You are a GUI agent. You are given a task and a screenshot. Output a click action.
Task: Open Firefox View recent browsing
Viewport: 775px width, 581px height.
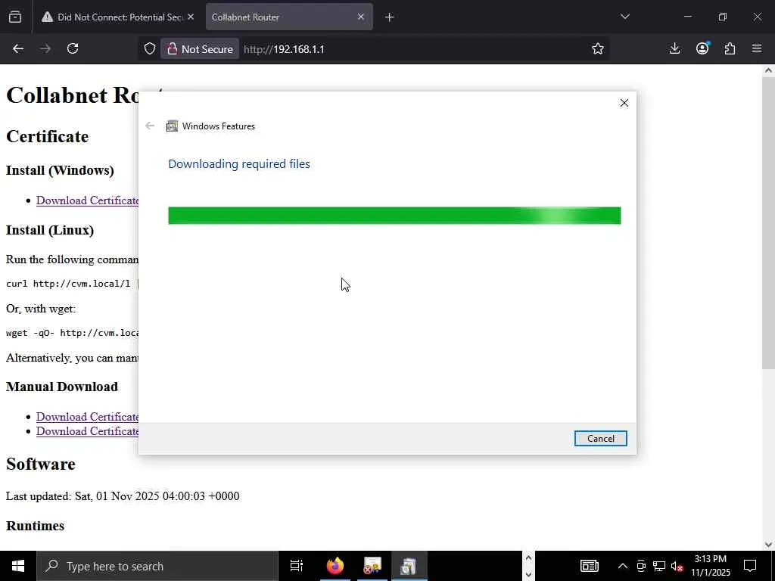(x=15, y=17)
